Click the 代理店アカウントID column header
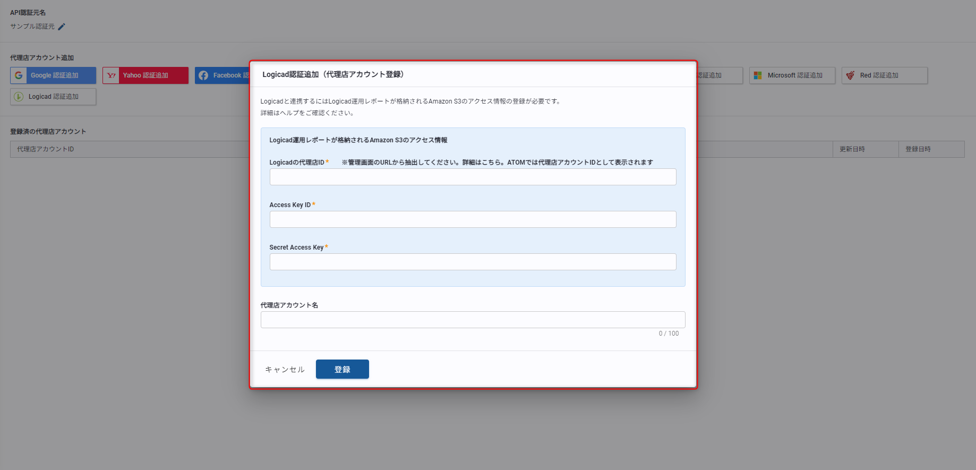 click(46, 149)
